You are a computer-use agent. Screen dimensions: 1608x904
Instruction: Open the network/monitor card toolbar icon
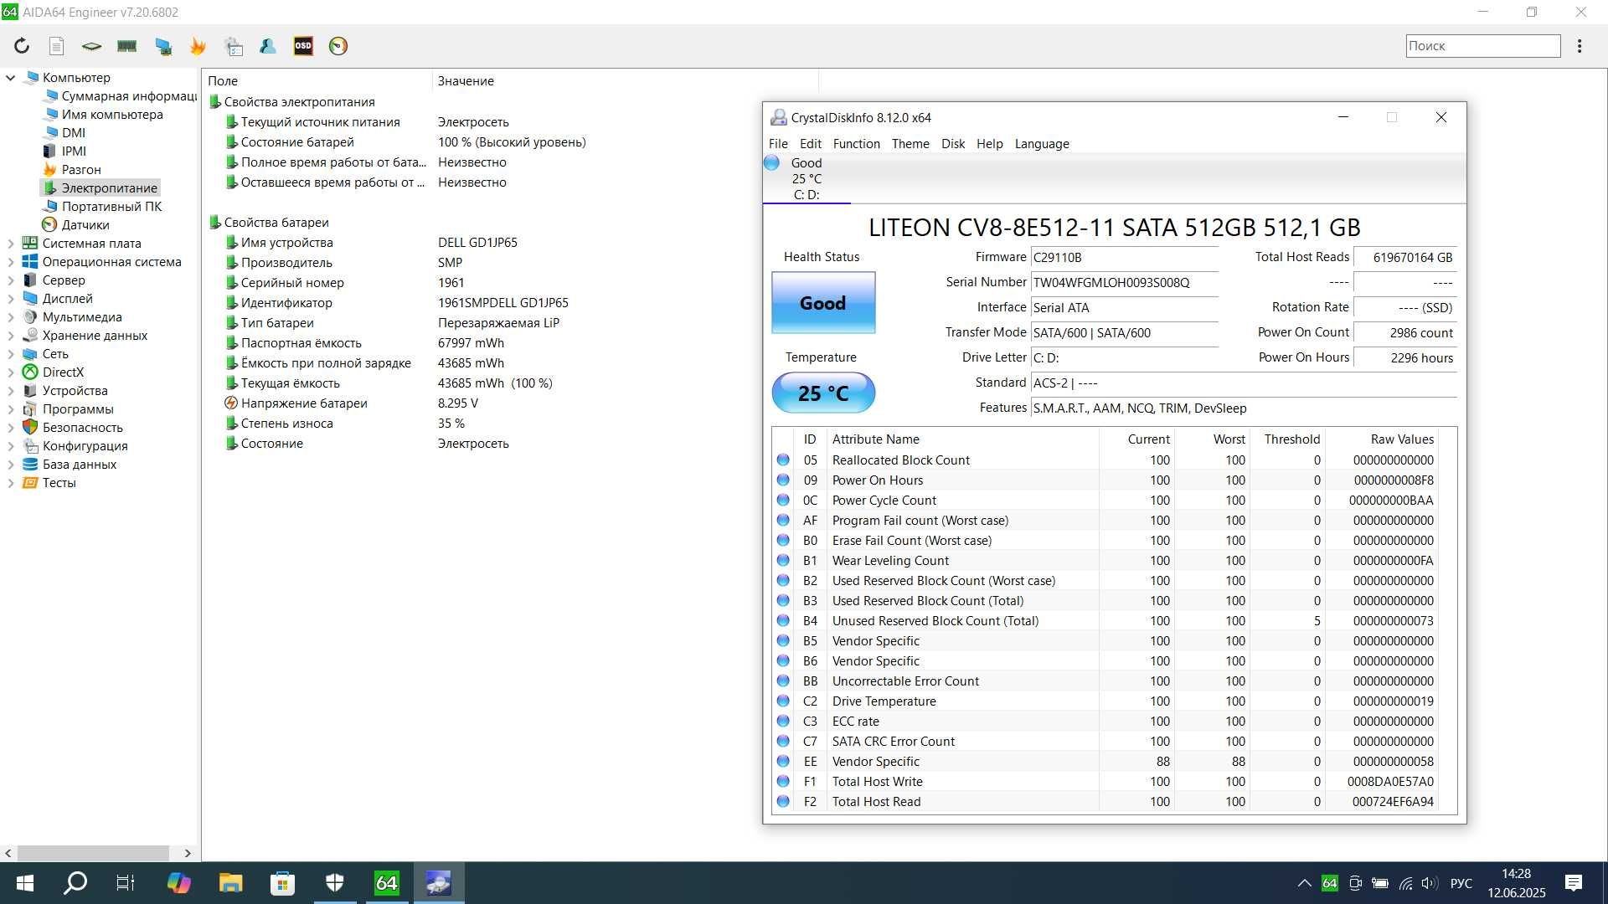(x=163, y=46)
